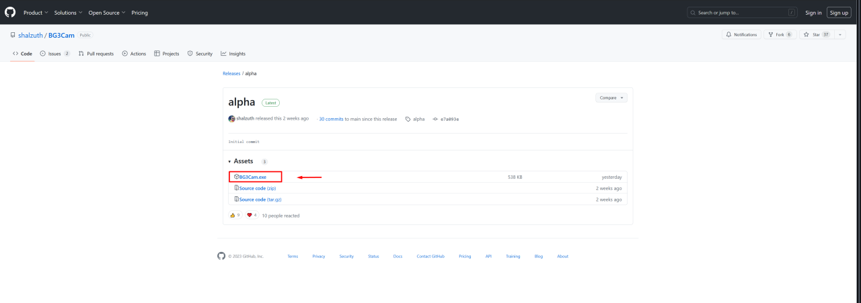Click shalzuth's avatar in release info
861x303 pixels.
(x=231, y=119)
